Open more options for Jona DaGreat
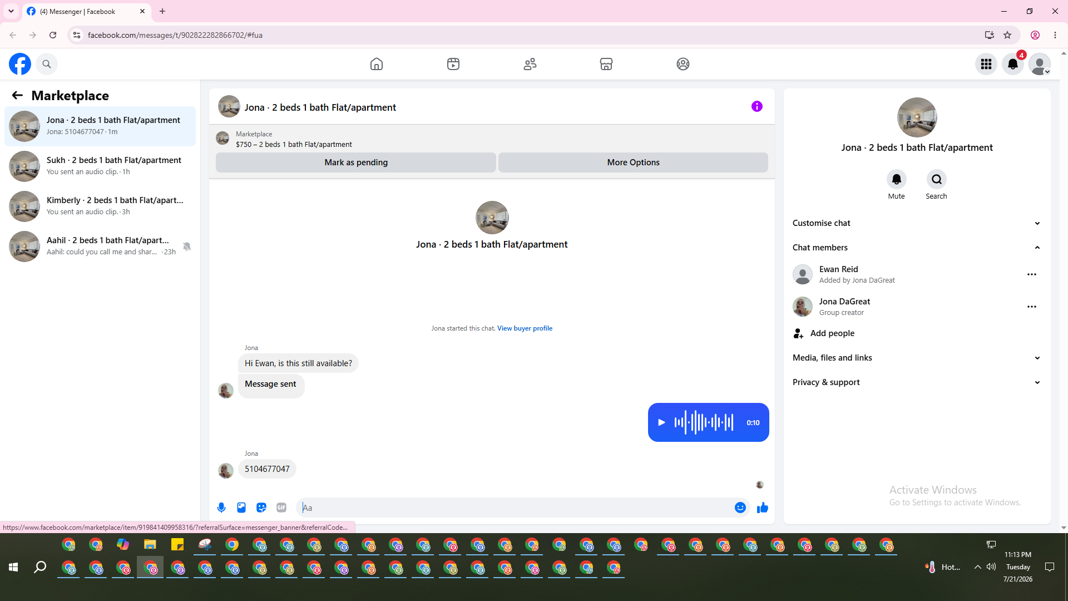Image resolution: width=1068 pixels, height=601 pixels. click(x=1032, y=307)
